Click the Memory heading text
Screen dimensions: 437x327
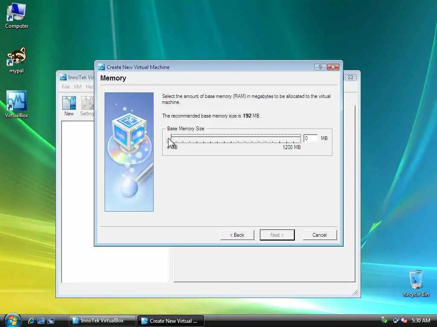[x=113, y=78]
